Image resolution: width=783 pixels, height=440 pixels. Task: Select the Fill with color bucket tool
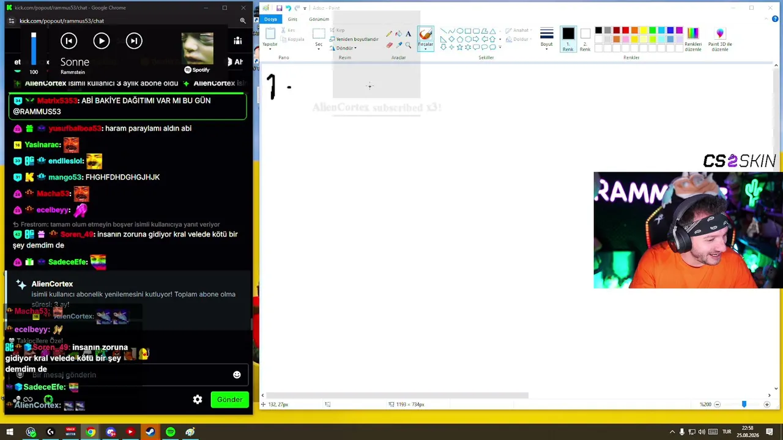click(399, 34)
